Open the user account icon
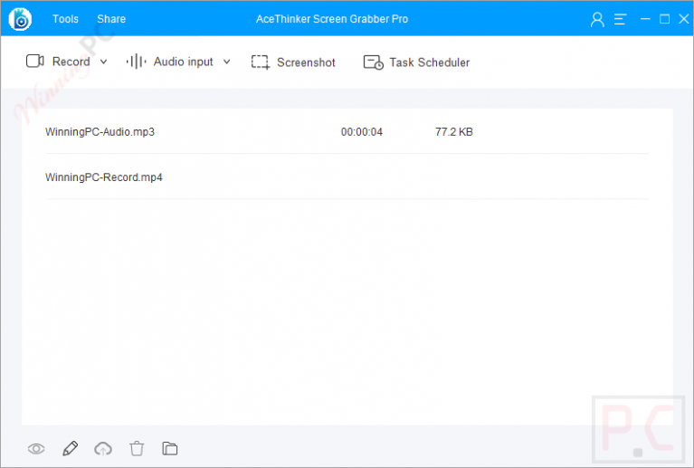 [597, 20]
